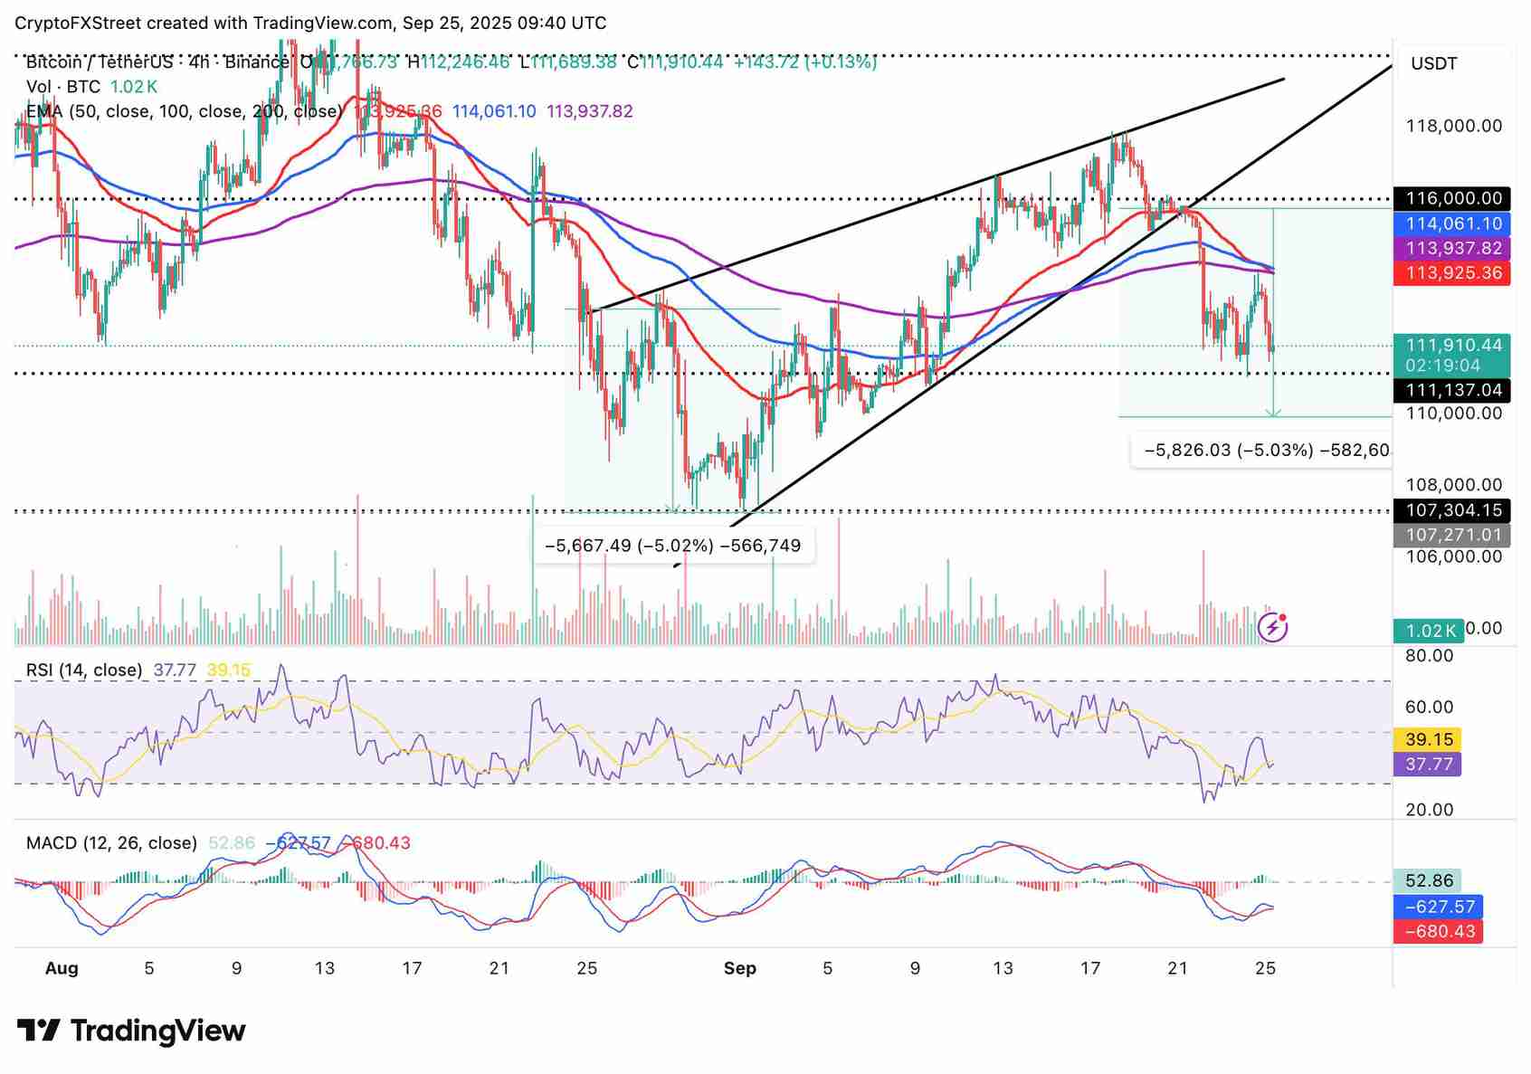Select the 107,304.15 price level label
Screen dimensions: 1531x1074
[x=1453, y=510]
